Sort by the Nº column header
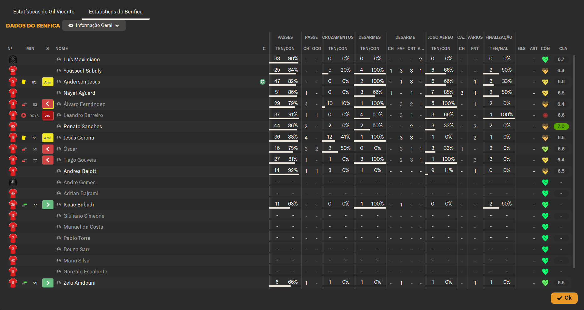This screenshot has height=310, width=584. click(x=10, y=48)
